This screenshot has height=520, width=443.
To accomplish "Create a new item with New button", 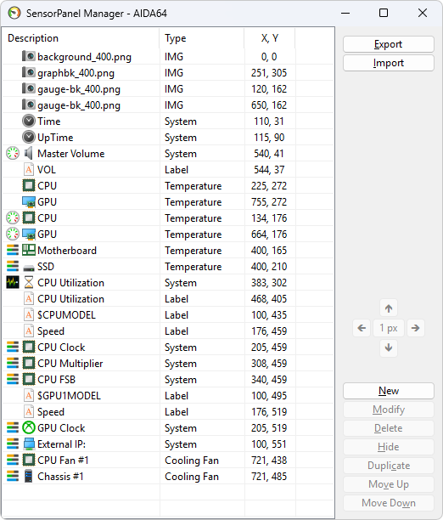I will (x=389, y=391).
